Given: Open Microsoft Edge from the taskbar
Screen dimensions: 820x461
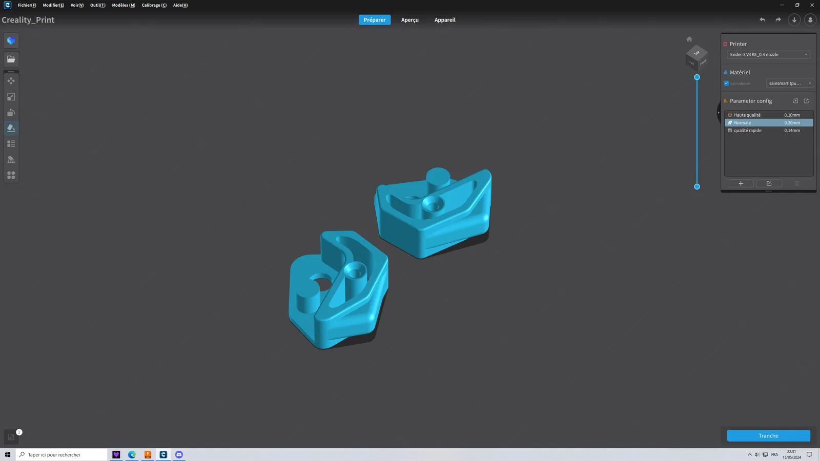Looking at the screenshot, I should (132, 455).
